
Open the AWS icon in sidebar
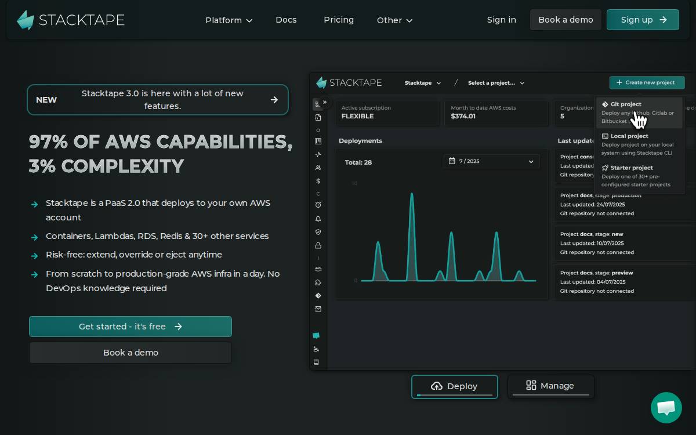click(318, 269)
